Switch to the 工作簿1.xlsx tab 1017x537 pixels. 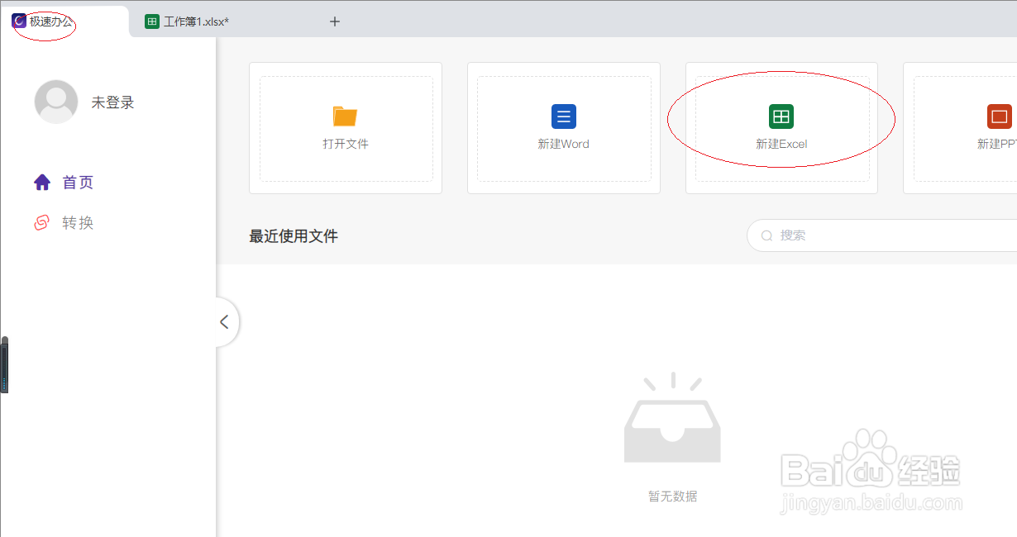coord(198,21)
